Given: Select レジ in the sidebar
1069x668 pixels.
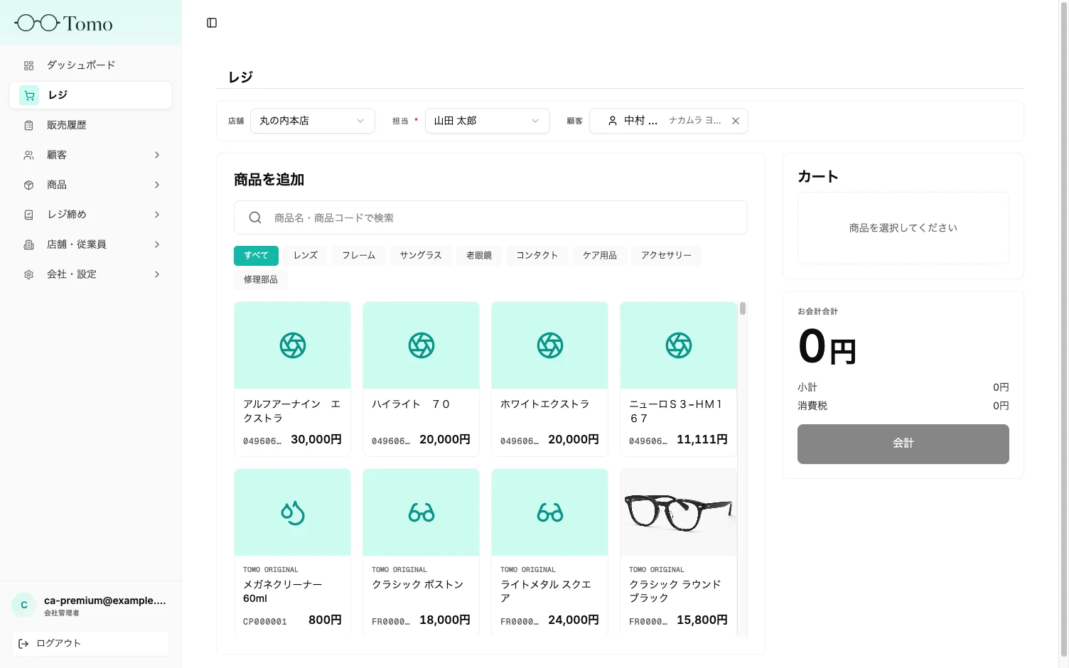Looking at the screenshot, I should [90, 95].
